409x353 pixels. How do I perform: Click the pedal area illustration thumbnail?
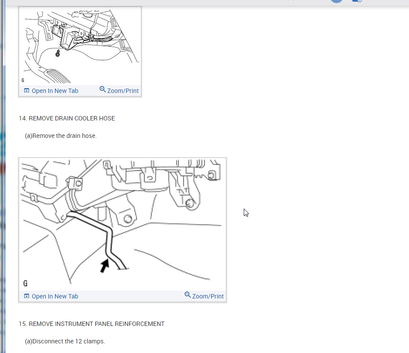pos(80,46)
